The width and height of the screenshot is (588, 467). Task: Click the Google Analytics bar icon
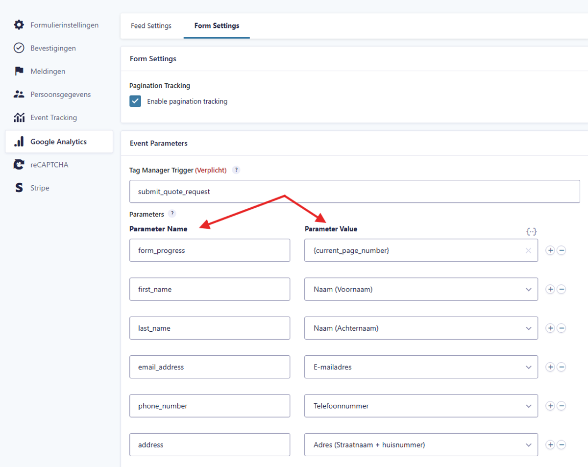tap(19, 142)
